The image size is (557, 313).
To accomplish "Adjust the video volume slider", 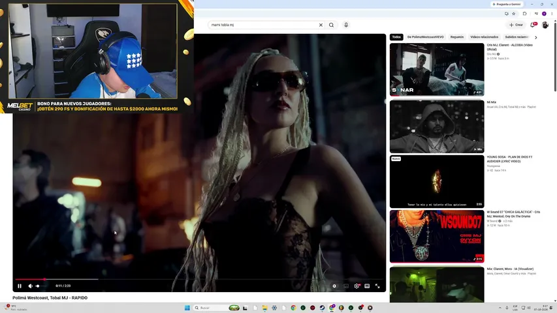I will pos(40,286).
